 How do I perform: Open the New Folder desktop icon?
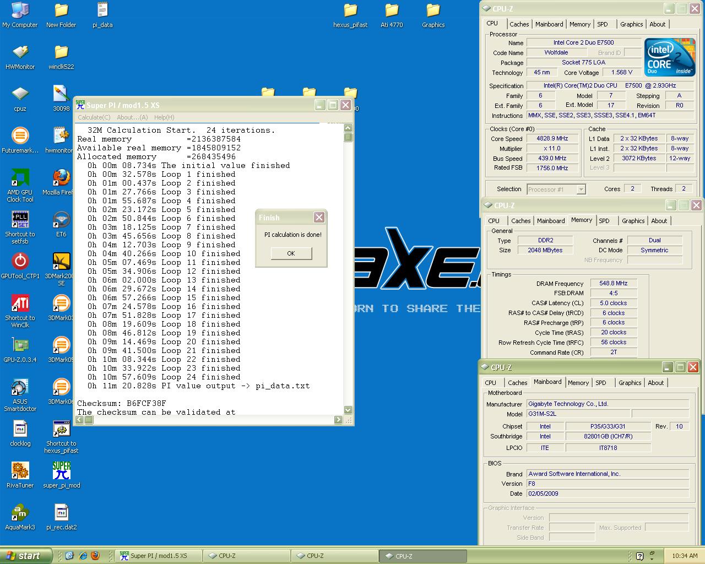pos(61,15)
